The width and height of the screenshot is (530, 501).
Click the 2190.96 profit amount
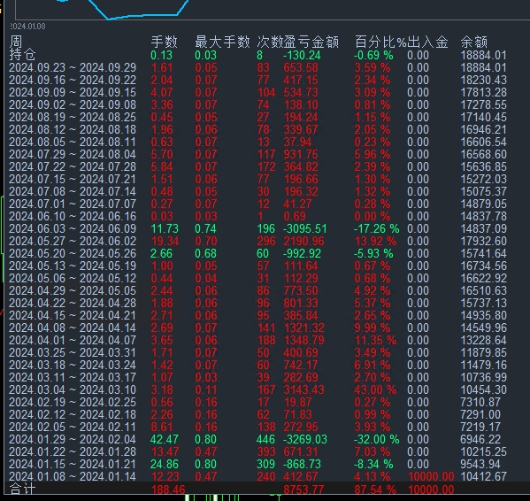303,241
